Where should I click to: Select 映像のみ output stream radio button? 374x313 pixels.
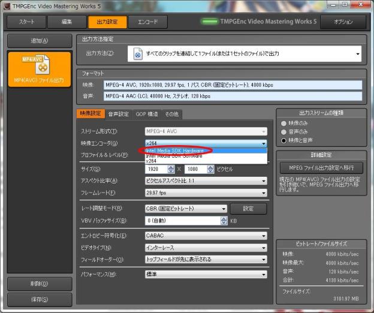pyautogui.click(x=283, y=124)
